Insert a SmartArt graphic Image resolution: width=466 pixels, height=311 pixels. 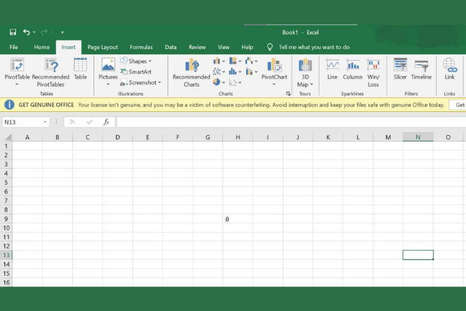click(136, 72)
